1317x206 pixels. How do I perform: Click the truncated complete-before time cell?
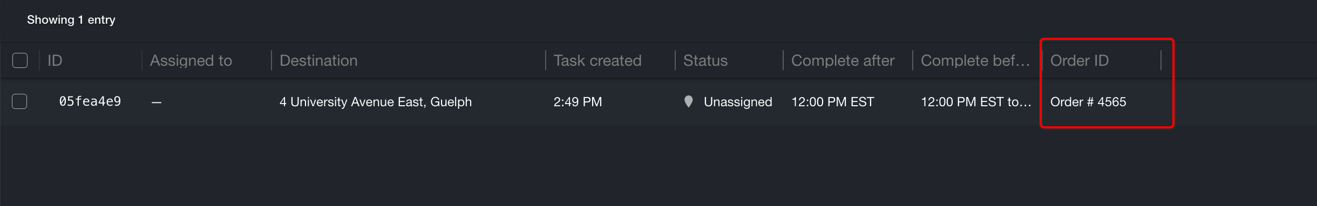pyautogui.click(x=976, y=102)
